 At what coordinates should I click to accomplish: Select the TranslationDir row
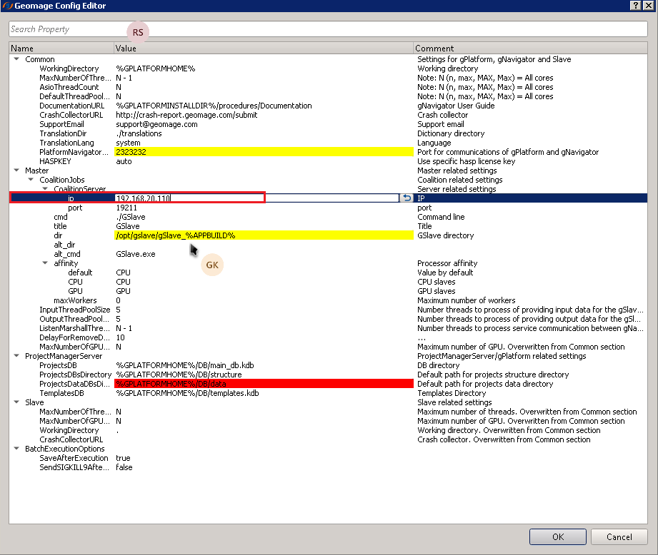(328, 133)
